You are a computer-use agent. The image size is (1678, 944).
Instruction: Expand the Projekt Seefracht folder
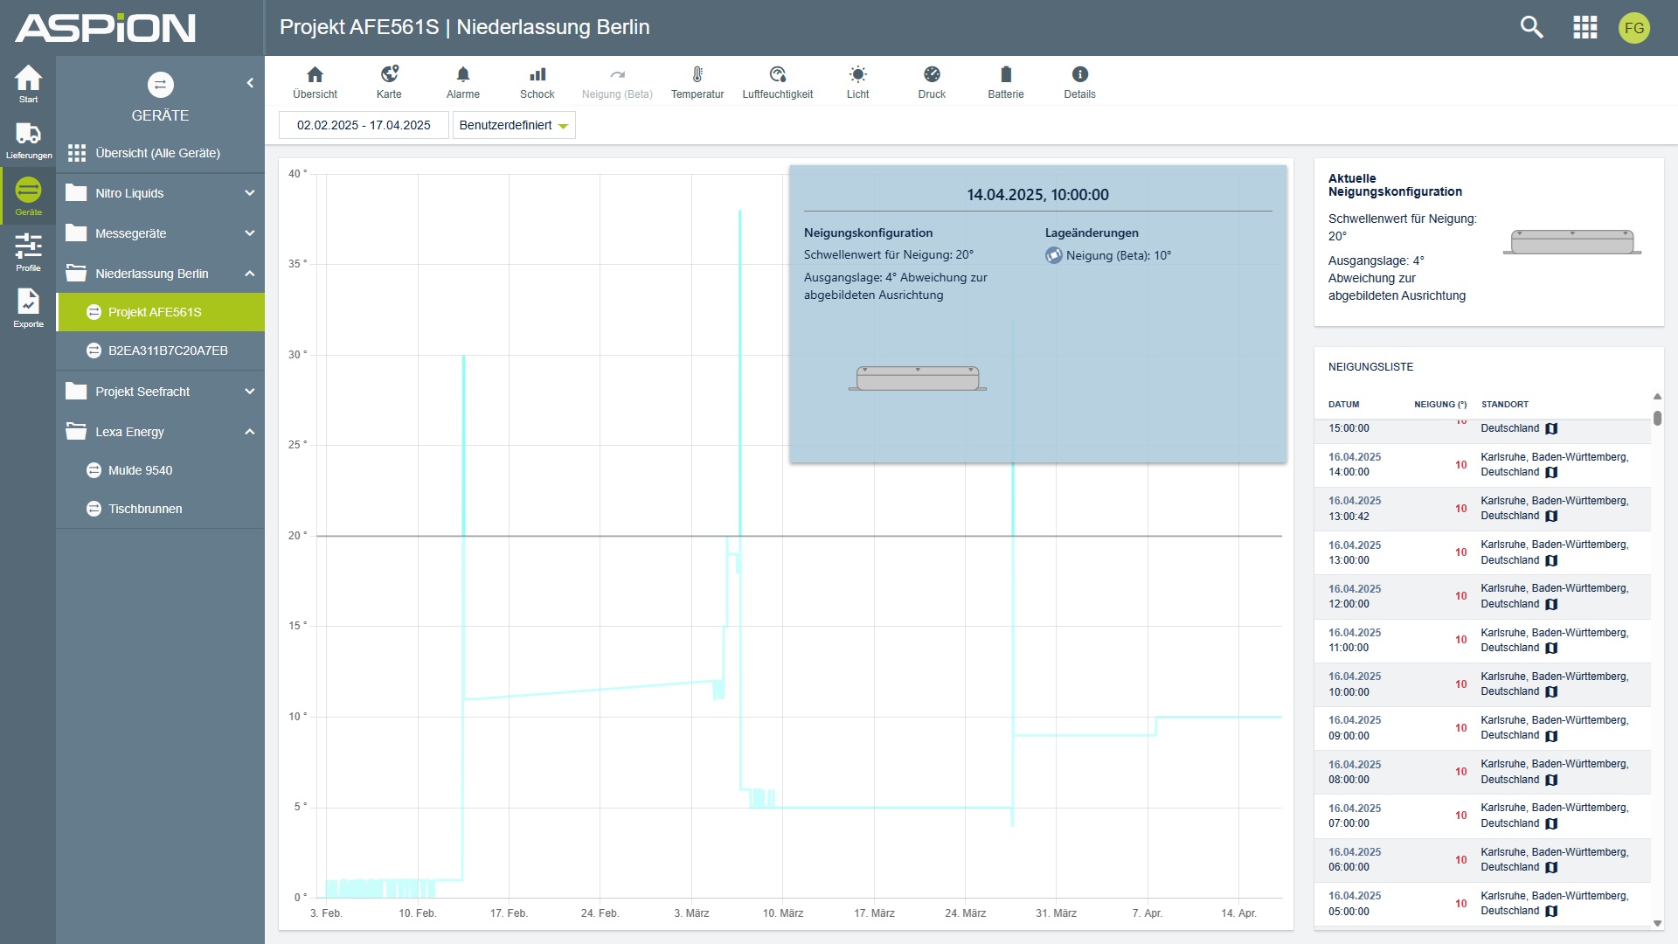[249, 392]
